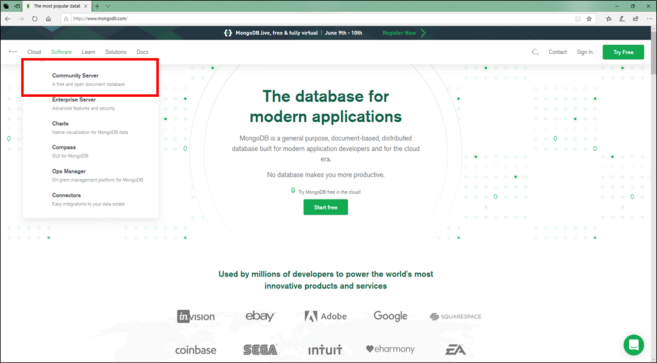Open the Learn navigation menu
This screenshot has height=363, width=657.
[x=88, y=52]
